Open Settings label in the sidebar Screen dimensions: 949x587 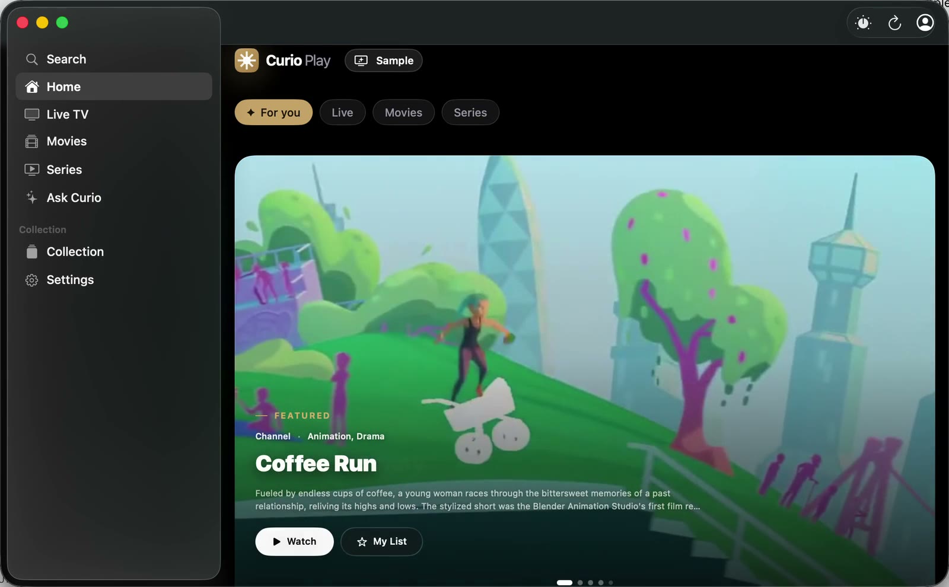tap(71, 280)
